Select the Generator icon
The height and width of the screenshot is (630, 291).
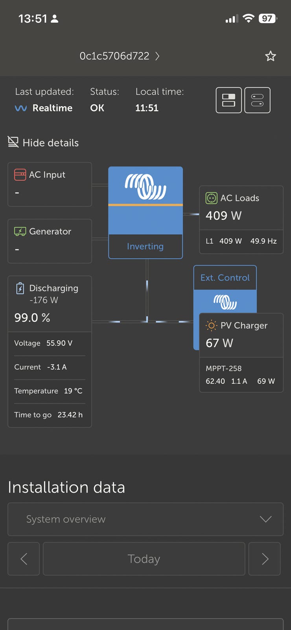(x=20, y=231)
